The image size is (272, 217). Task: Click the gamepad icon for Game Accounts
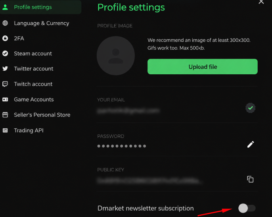click(5, 99)
